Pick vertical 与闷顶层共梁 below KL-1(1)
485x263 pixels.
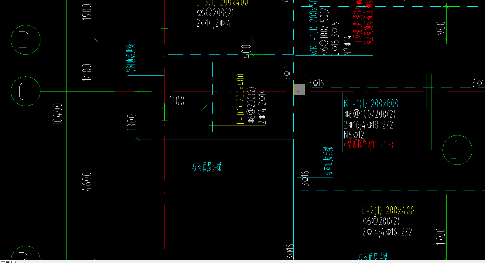(328, 161)
